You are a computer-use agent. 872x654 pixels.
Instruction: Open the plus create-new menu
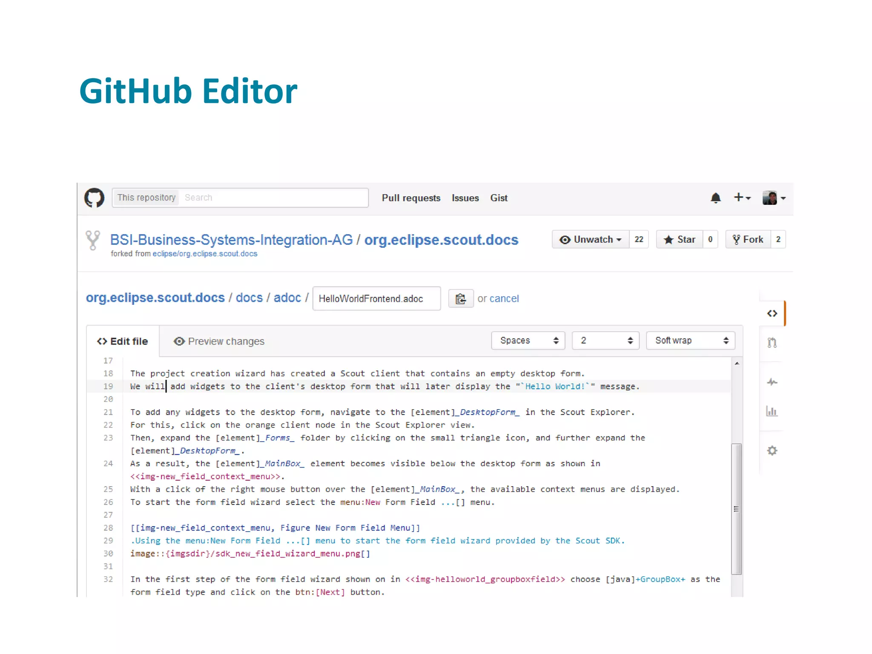(x=742, y=198)
